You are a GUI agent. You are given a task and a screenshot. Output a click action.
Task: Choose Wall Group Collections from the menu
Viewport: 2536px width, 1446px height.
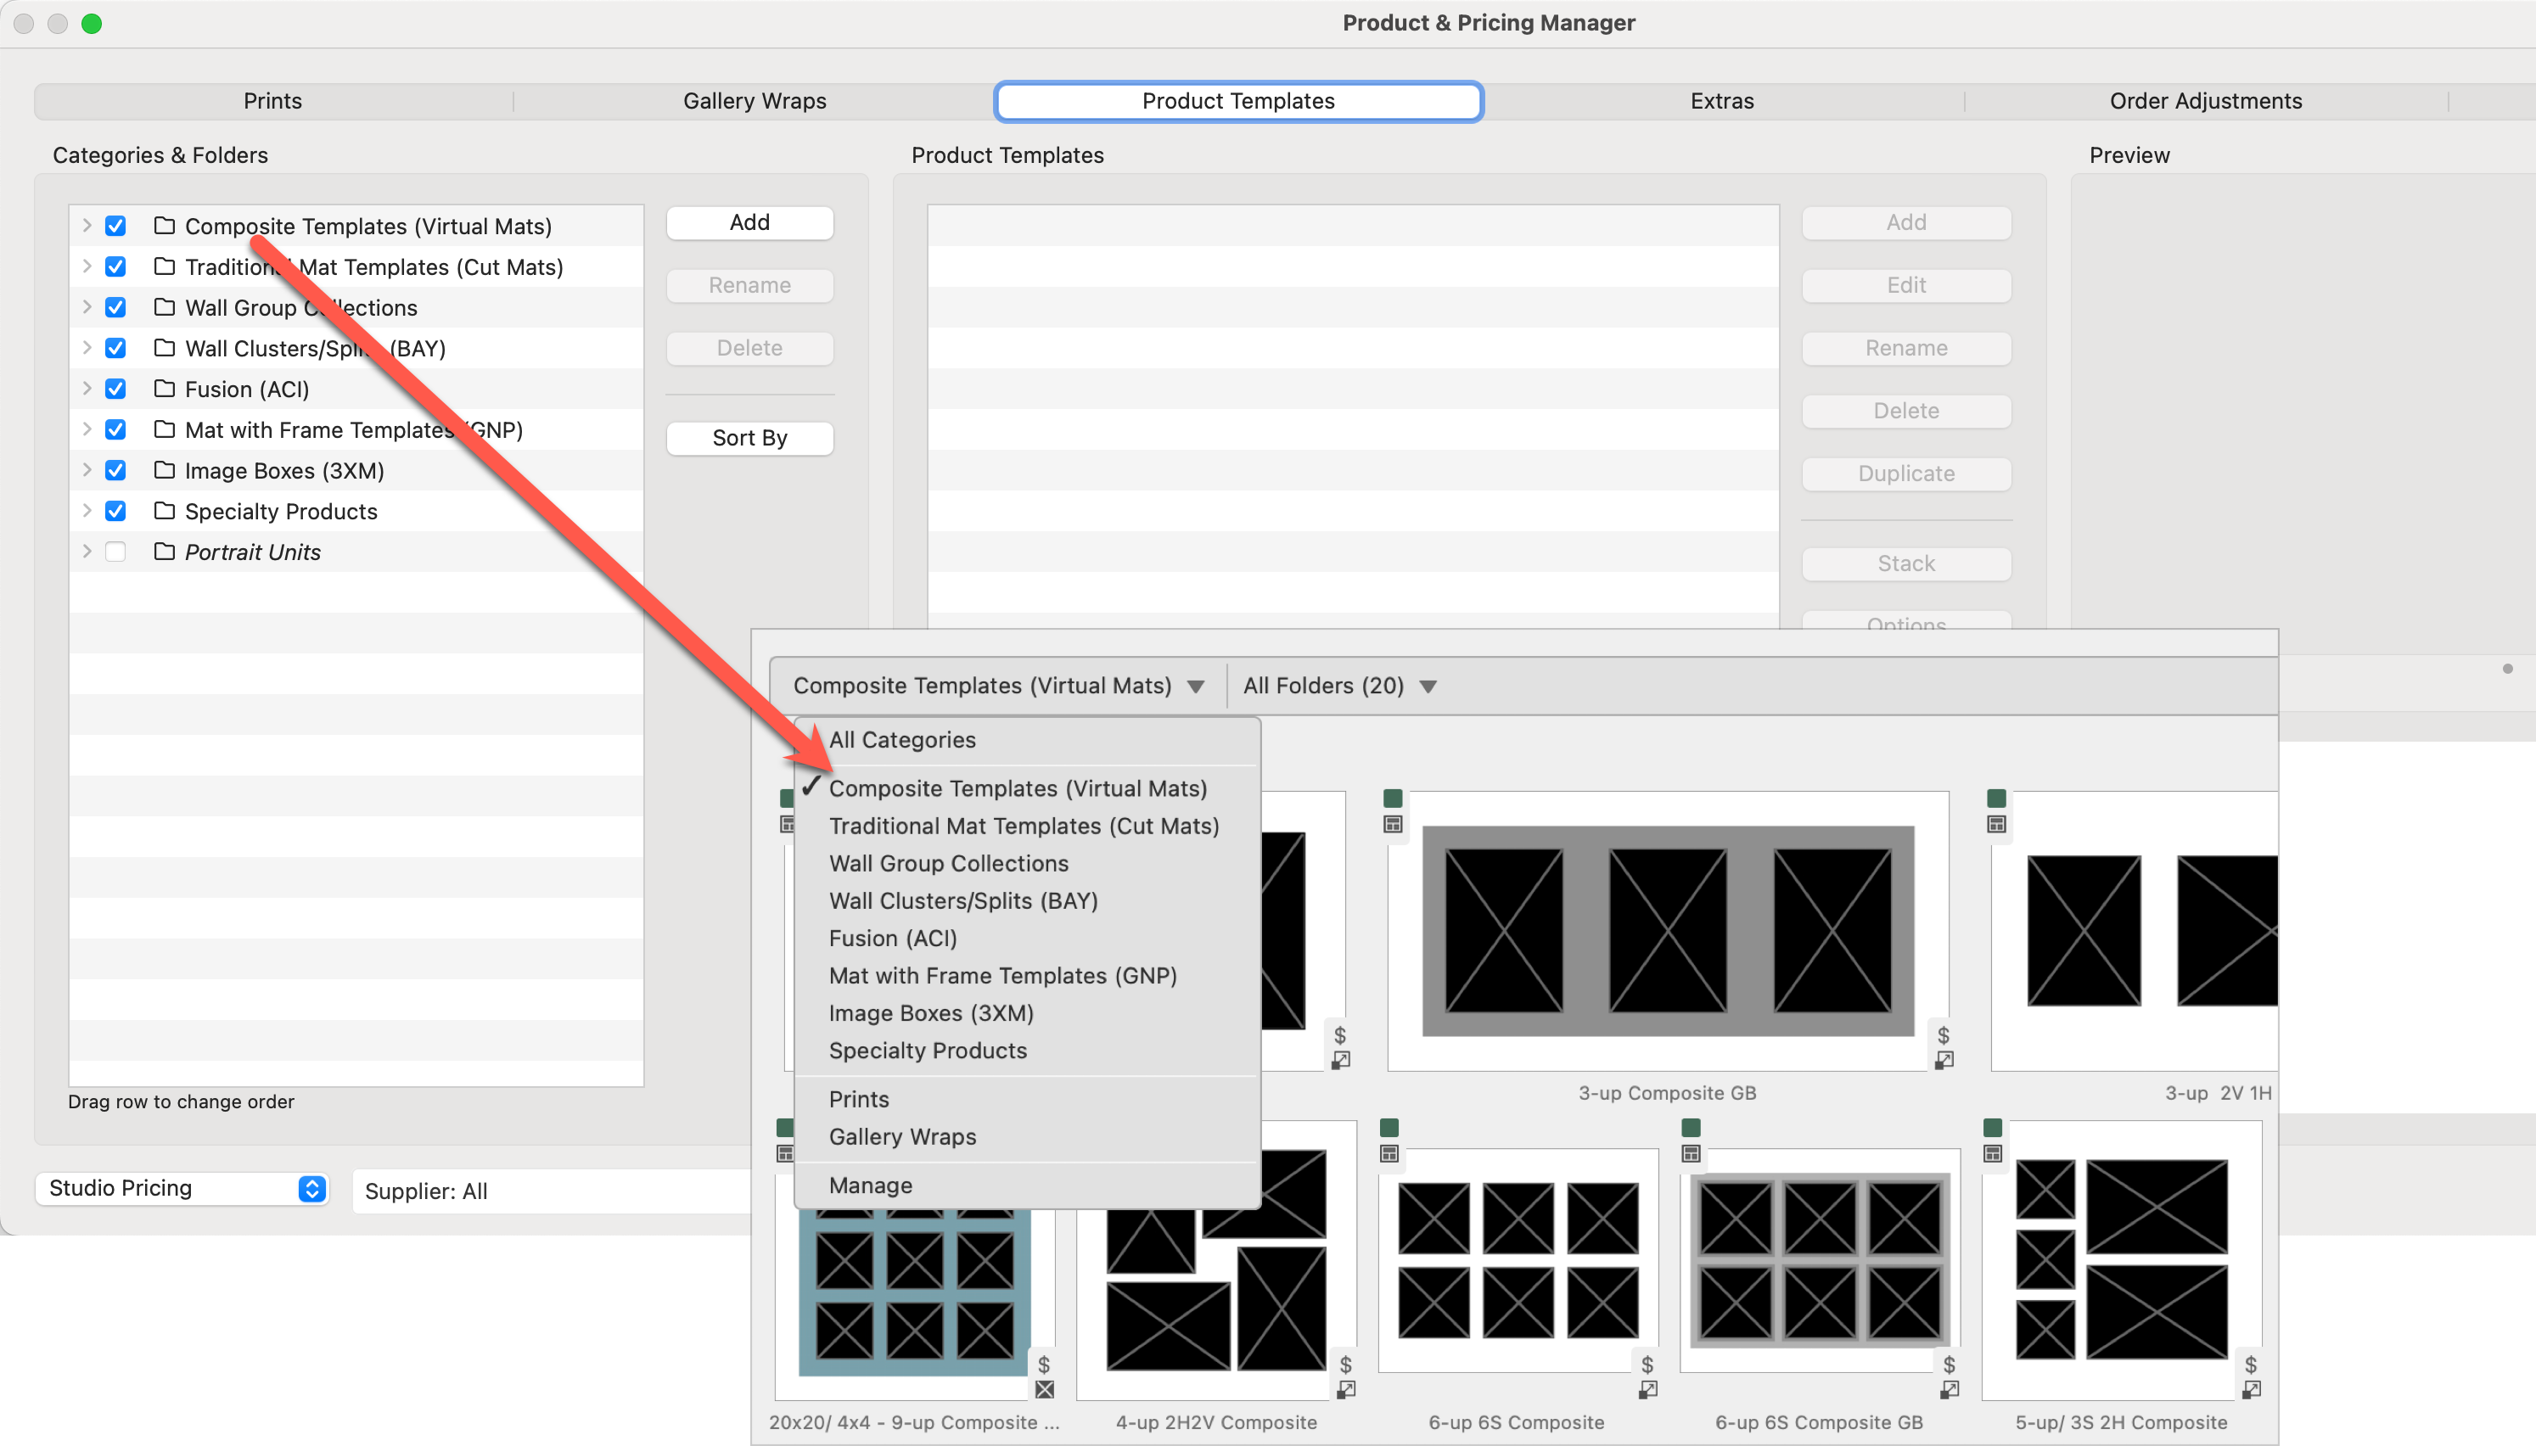948,863
